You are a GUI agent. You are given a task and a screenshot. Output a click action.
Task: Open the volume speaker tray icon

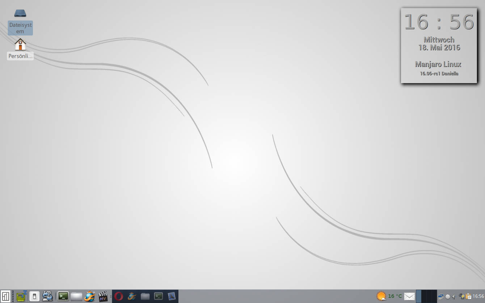454,296
